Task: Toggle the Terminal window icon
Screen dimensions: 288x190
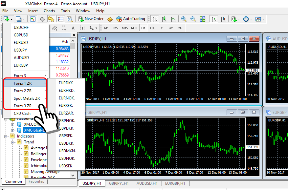Action: (60, 19)
